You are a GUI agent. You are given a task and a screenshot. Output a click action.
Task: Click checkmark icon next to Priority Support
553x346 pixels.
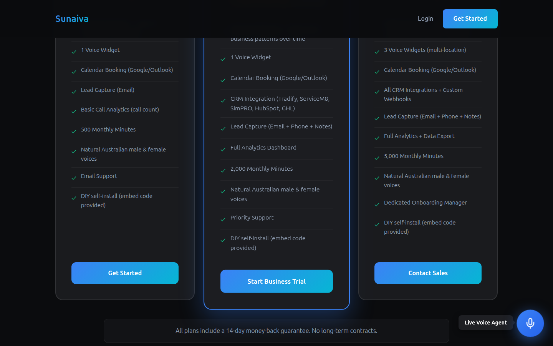pos(223,220)
